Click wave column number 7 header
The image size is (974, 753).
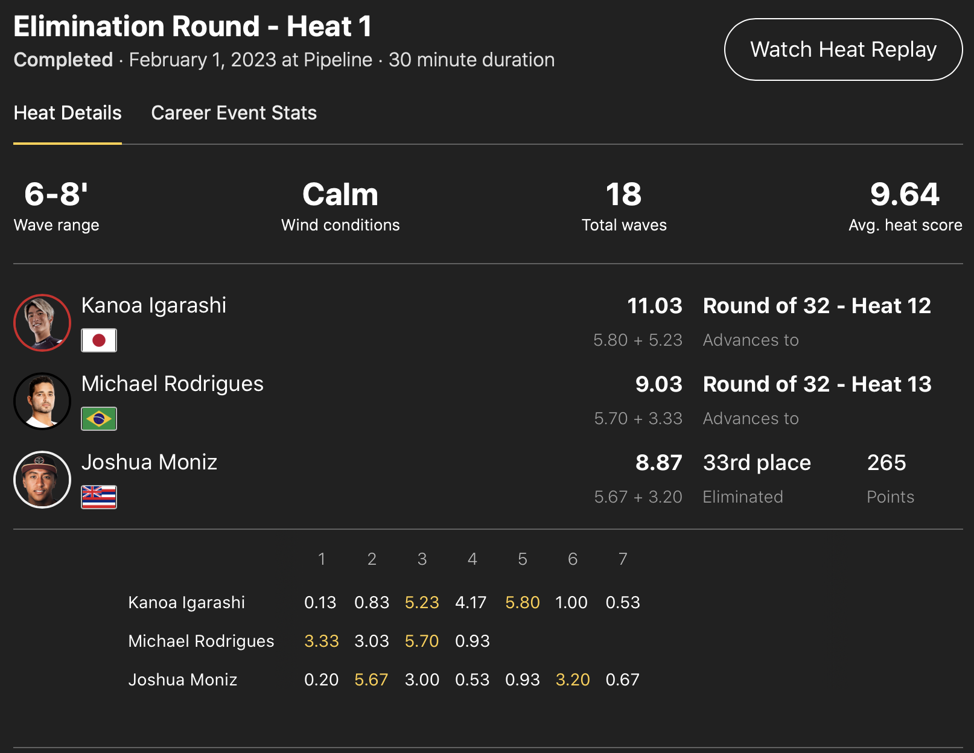point(623,559)
